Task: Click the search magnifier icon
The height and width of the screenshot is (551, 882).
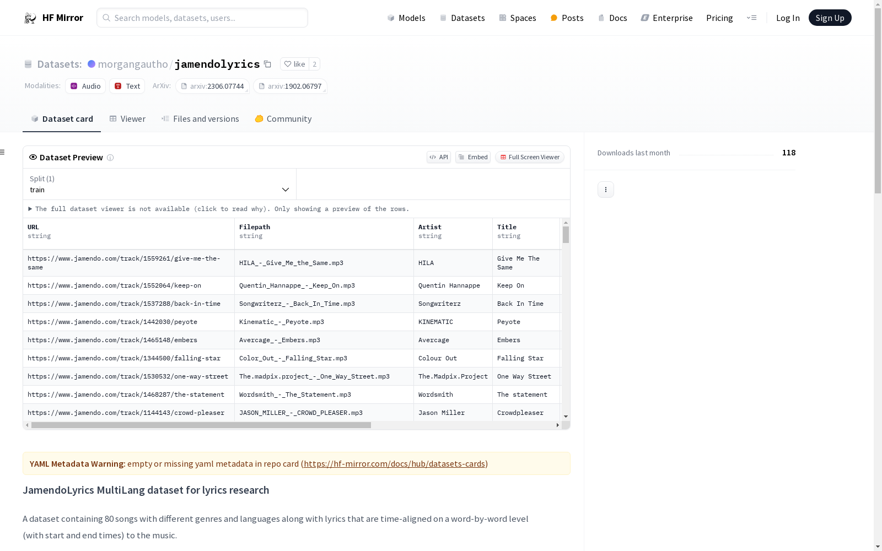Action: click(x=106, y=18)
